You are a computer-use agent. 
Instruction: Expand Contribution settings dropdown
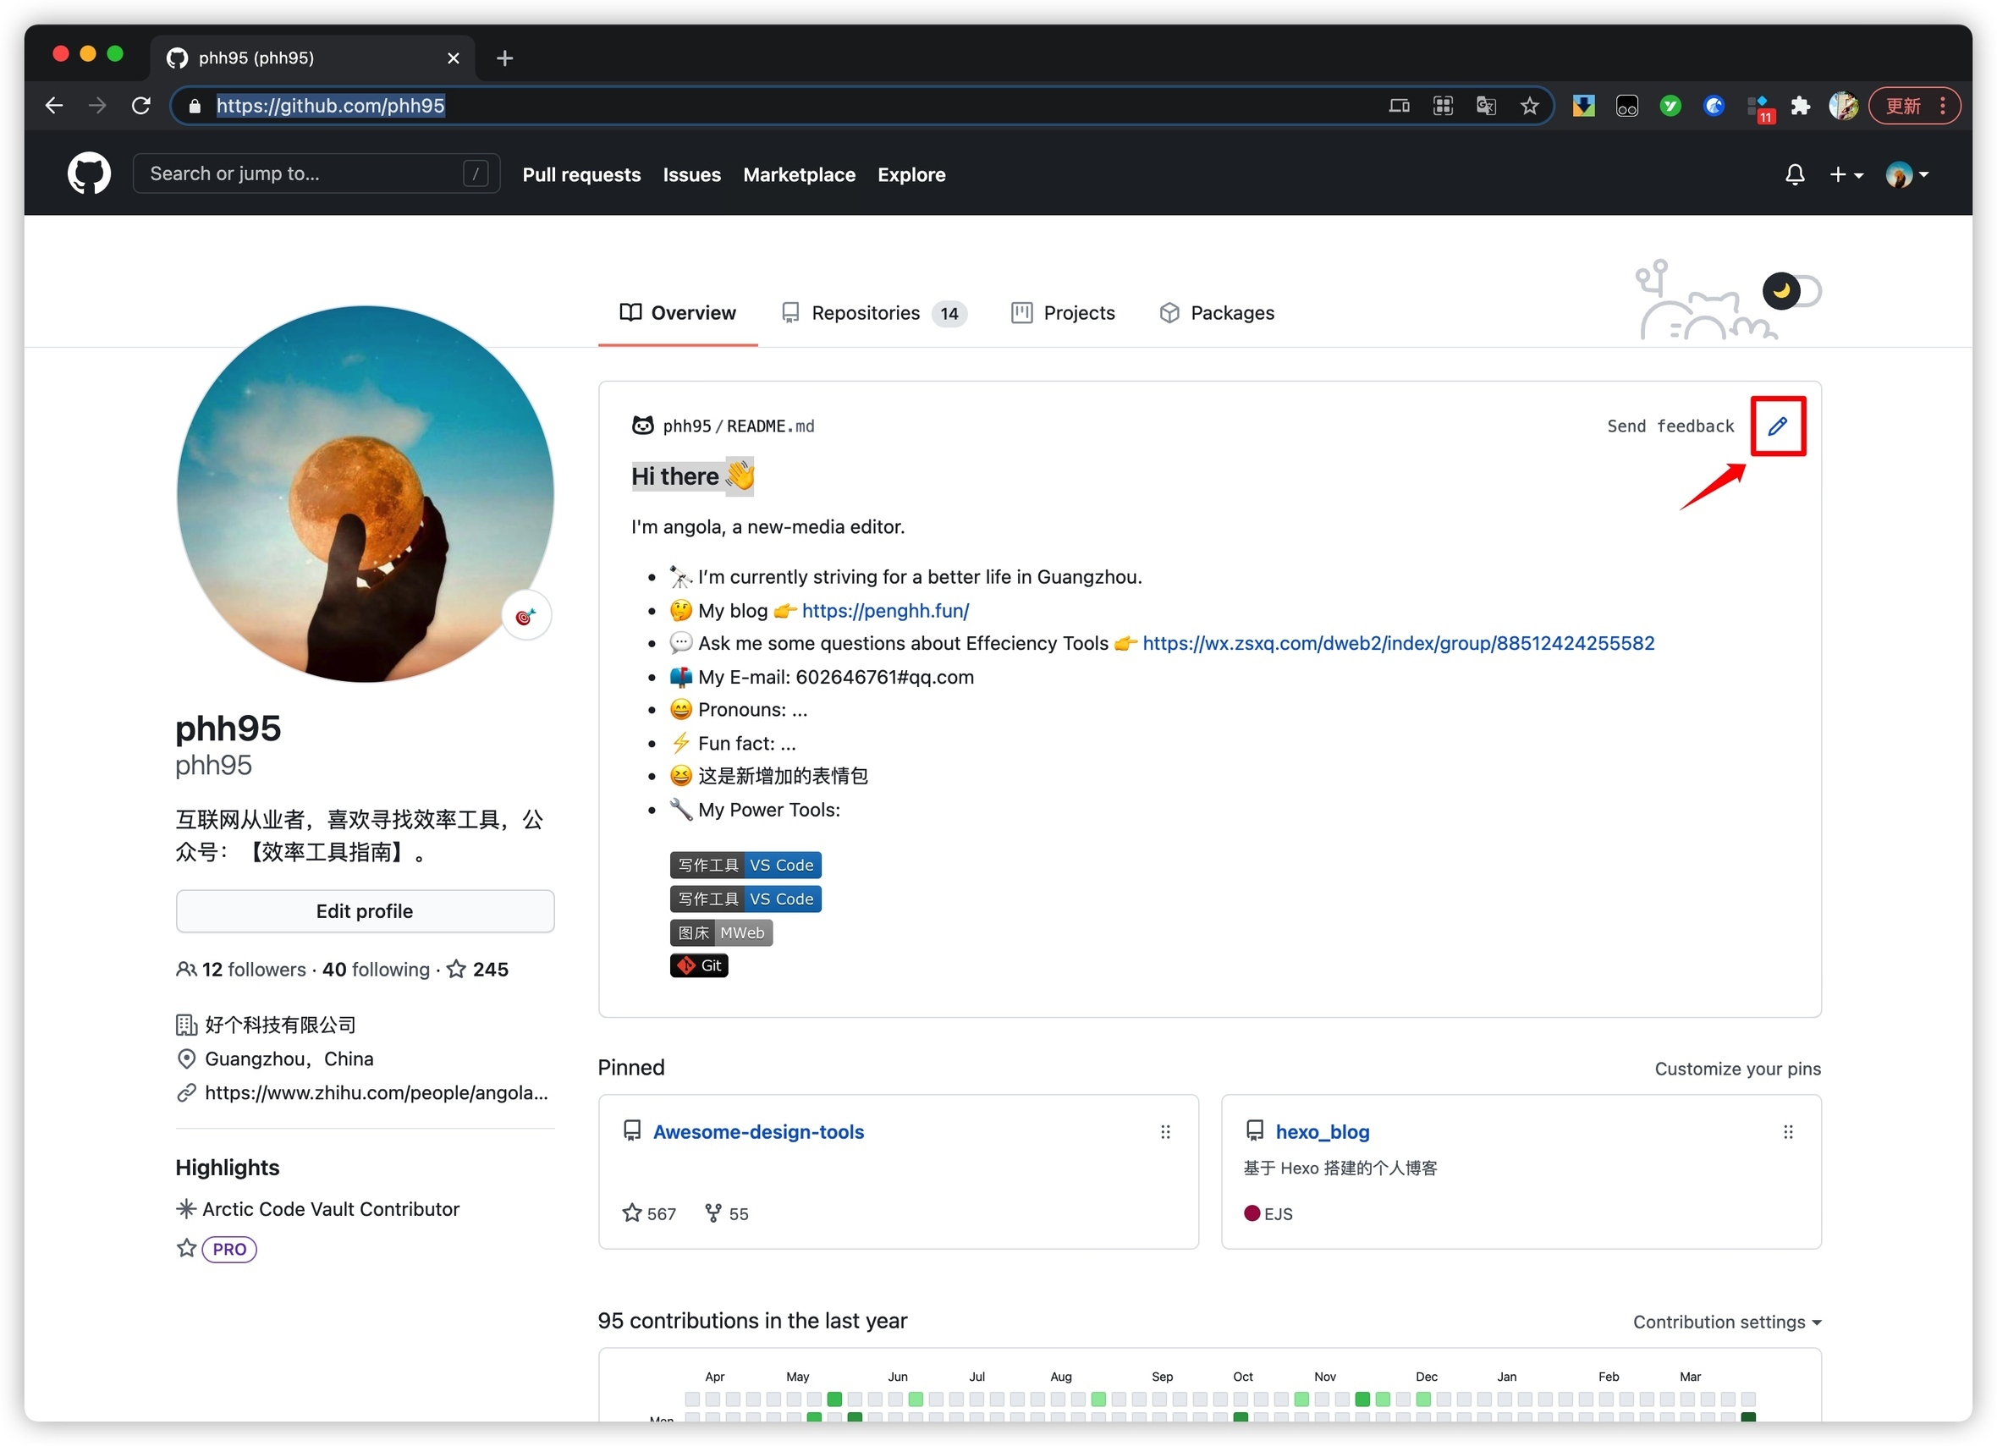pos(1727,1322)
